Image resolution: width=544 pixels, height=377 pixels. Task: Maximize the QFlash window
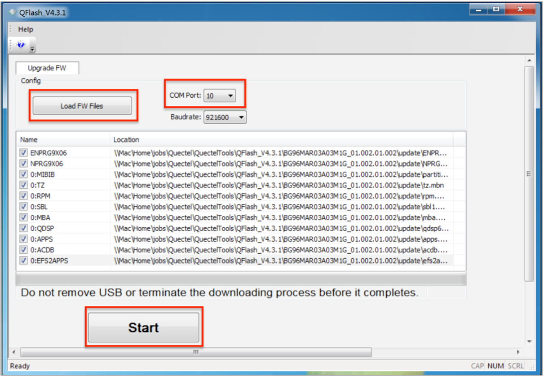click(x=497, y=9)
